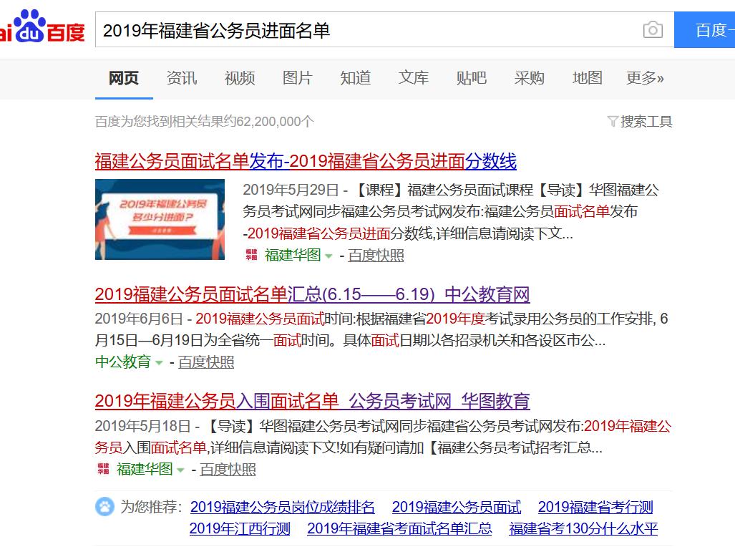Image resolution: width=735 pixels, height=547 pixels.
Task: Select the 贴吧 tab
Action: pyautogui.click(x=471, y=79)
